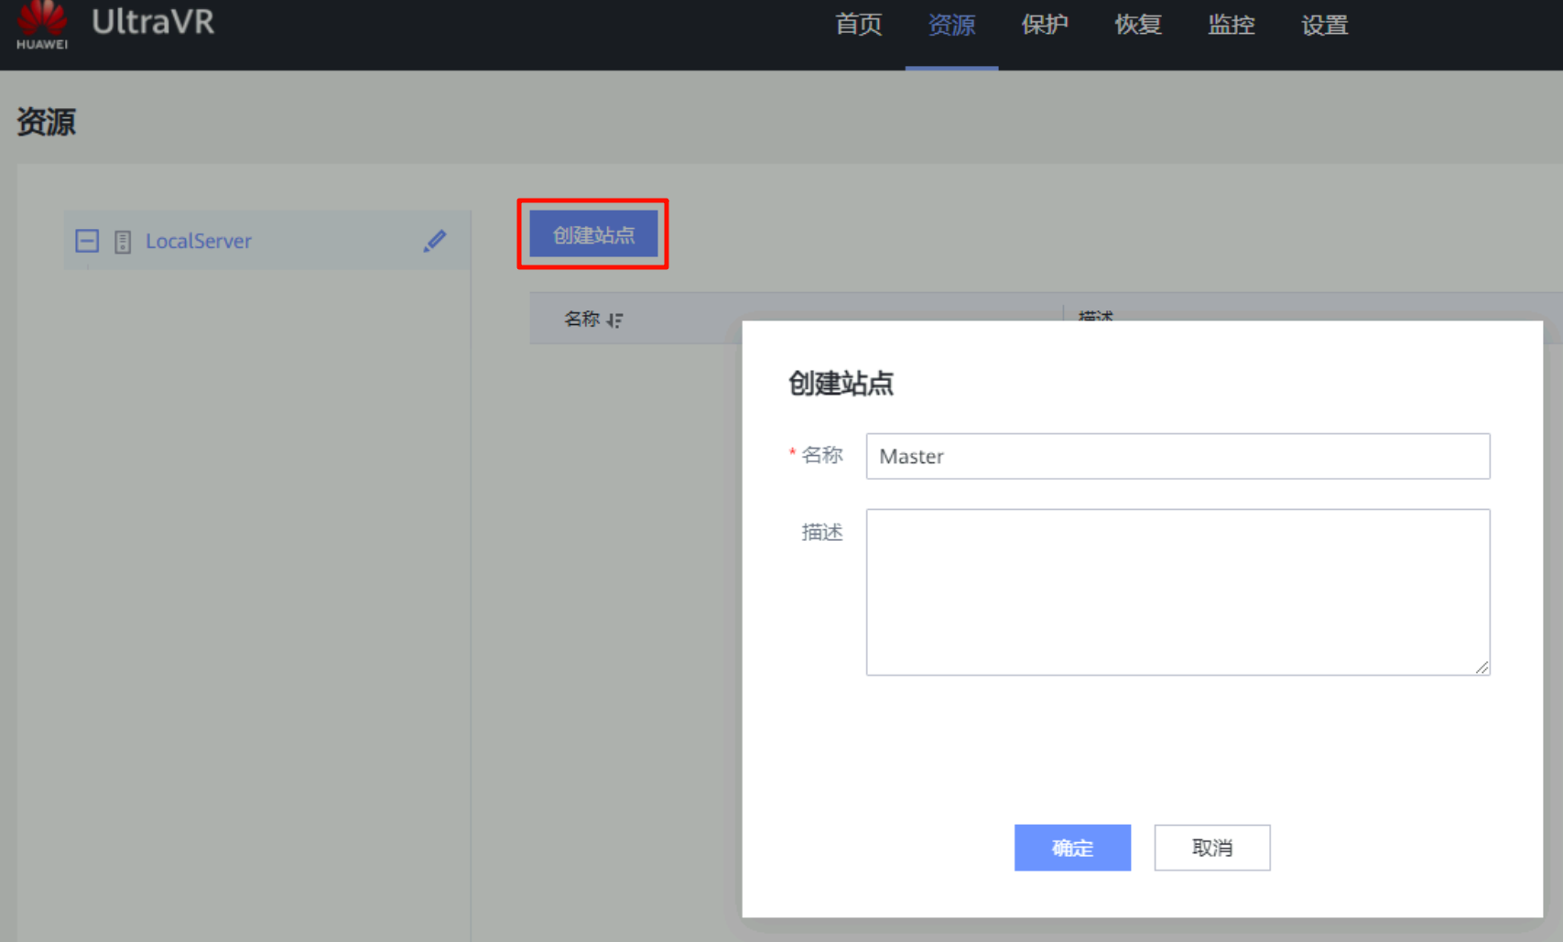Click inside the 描述 text area
The width and height of the screenshot is (1563, 942).
coord(1178,591)
